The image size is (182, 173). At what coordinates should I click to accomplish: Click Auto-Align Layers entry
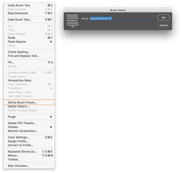[x=29, y=92]
